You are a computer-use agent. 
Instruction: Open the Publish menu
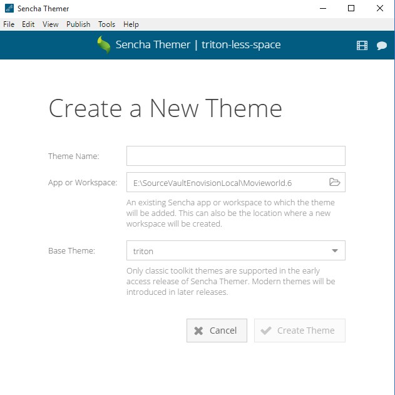[78, 24]
